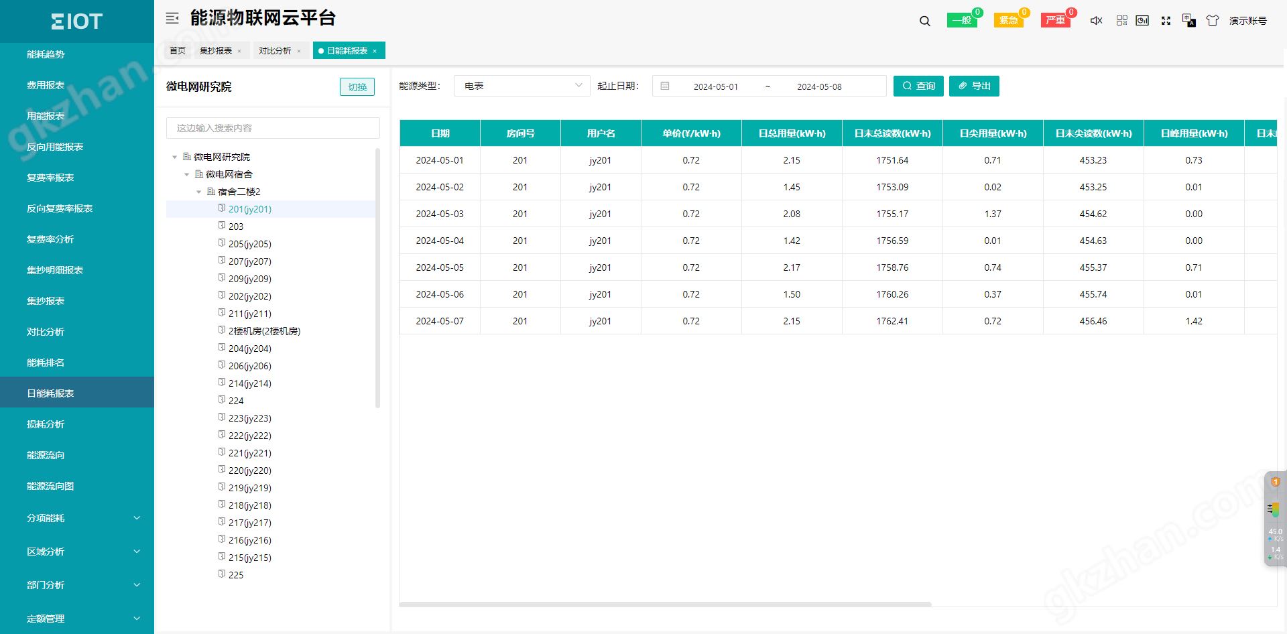Click the 导出 button
The height and width of the screenshot is (634, 1287).
coord(974,86)
